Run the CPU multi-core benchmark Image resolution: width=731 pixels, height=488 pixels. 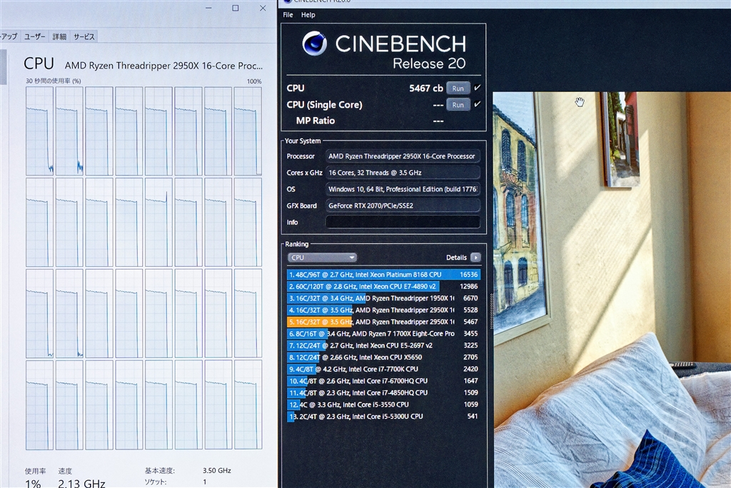[x=458, y=88]
